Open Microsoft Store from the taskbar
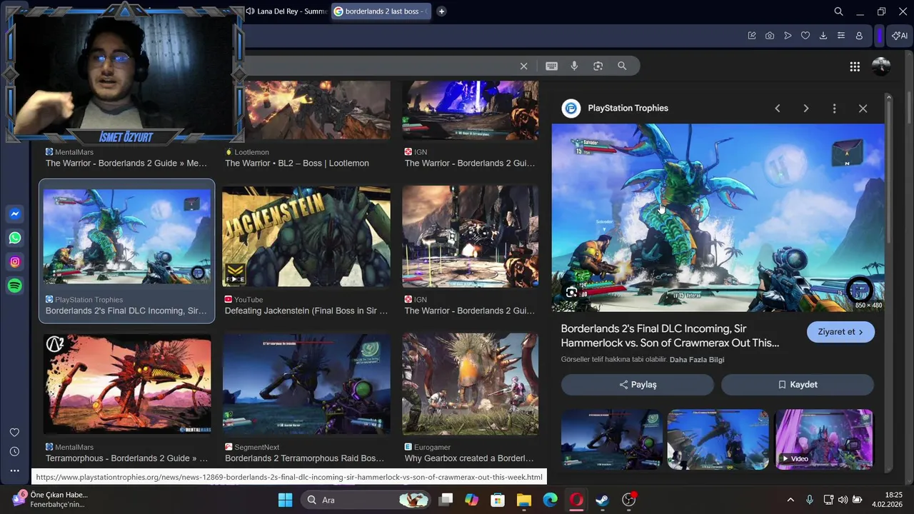914x514 pixels. [x=498, y=500]
